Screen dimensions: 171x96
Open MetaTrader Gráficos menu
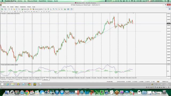17,7
